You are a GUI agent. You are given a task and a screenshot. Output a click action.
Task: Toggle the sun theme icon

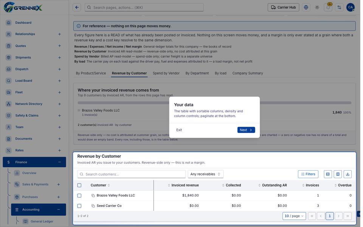pos(317,8)
